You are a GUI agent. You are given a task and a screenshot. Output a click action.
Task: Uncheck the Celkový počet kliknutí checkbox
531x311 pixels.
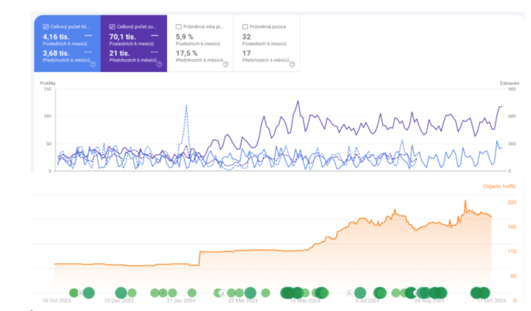(45, 26)
